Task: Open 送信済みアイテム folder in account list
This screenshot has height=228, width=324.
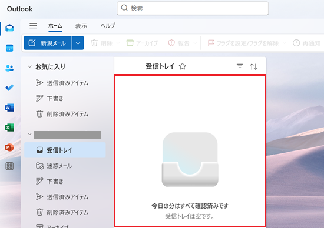Action: pos(65,197)
